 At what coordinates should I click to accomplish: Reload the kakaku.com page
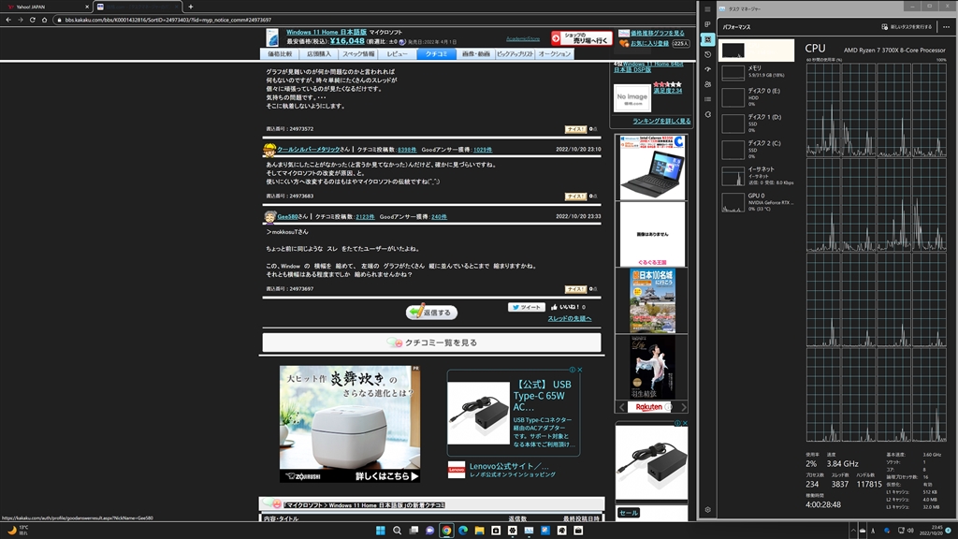click(33, 20)
